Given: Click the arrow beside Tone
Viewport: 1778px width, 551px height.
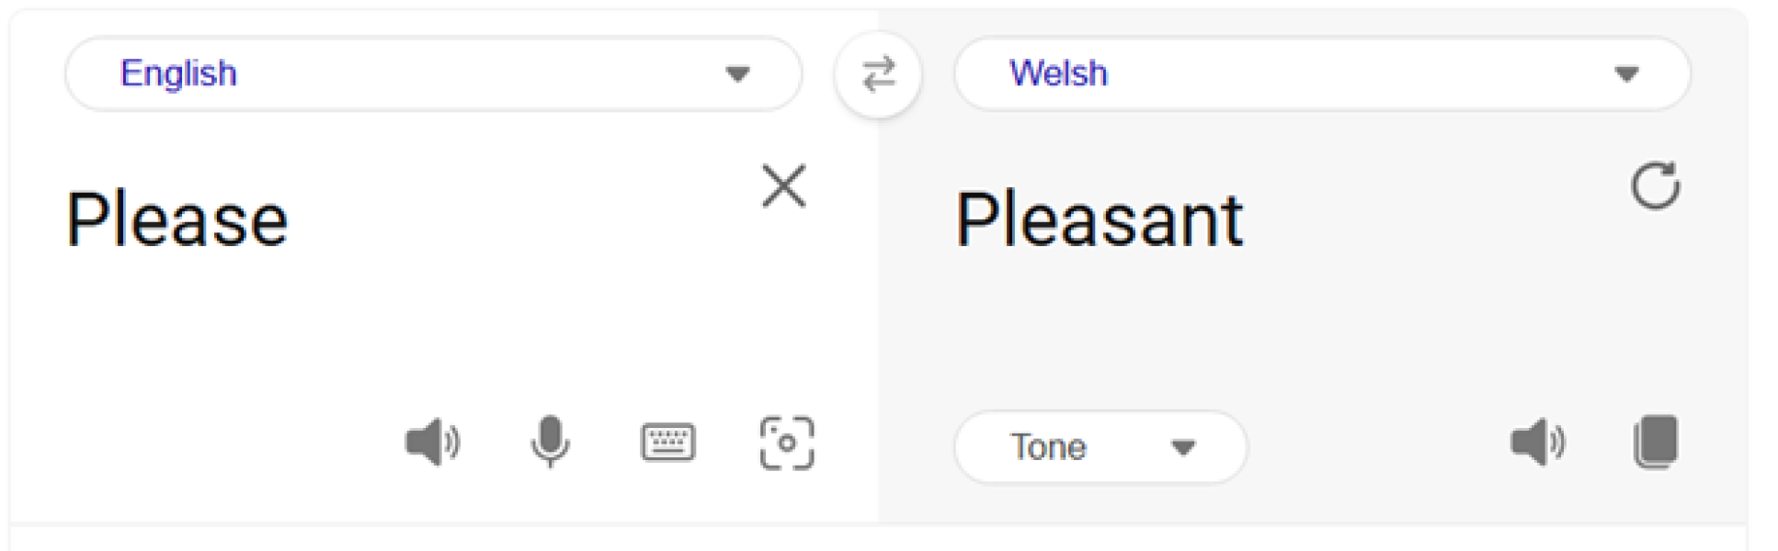Looking at the screenshot, I should (x=1183, y=448).
